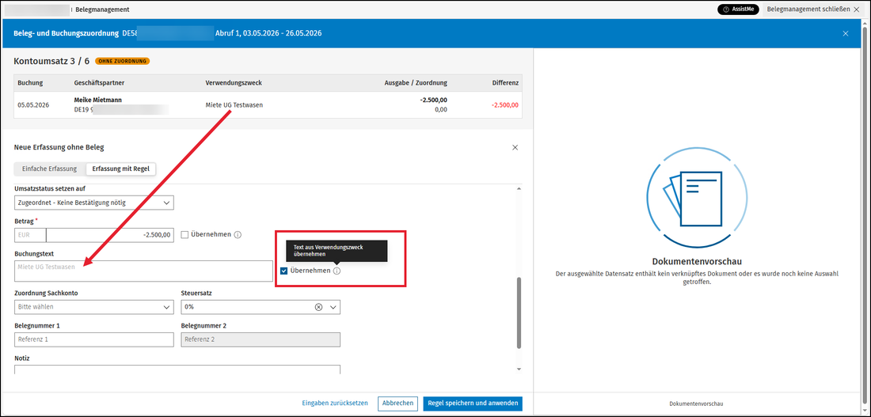This screenshot has height=417, width=871.
Task: Click the scroll down arrow of form
Action: [519, 370]
